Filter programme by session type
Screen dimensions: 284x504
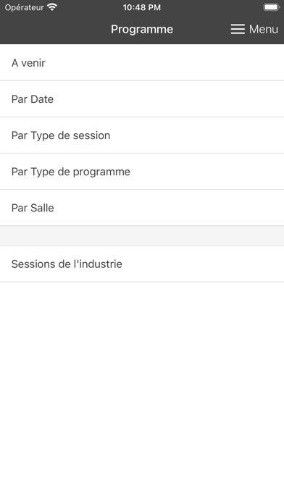pos(142,135)
